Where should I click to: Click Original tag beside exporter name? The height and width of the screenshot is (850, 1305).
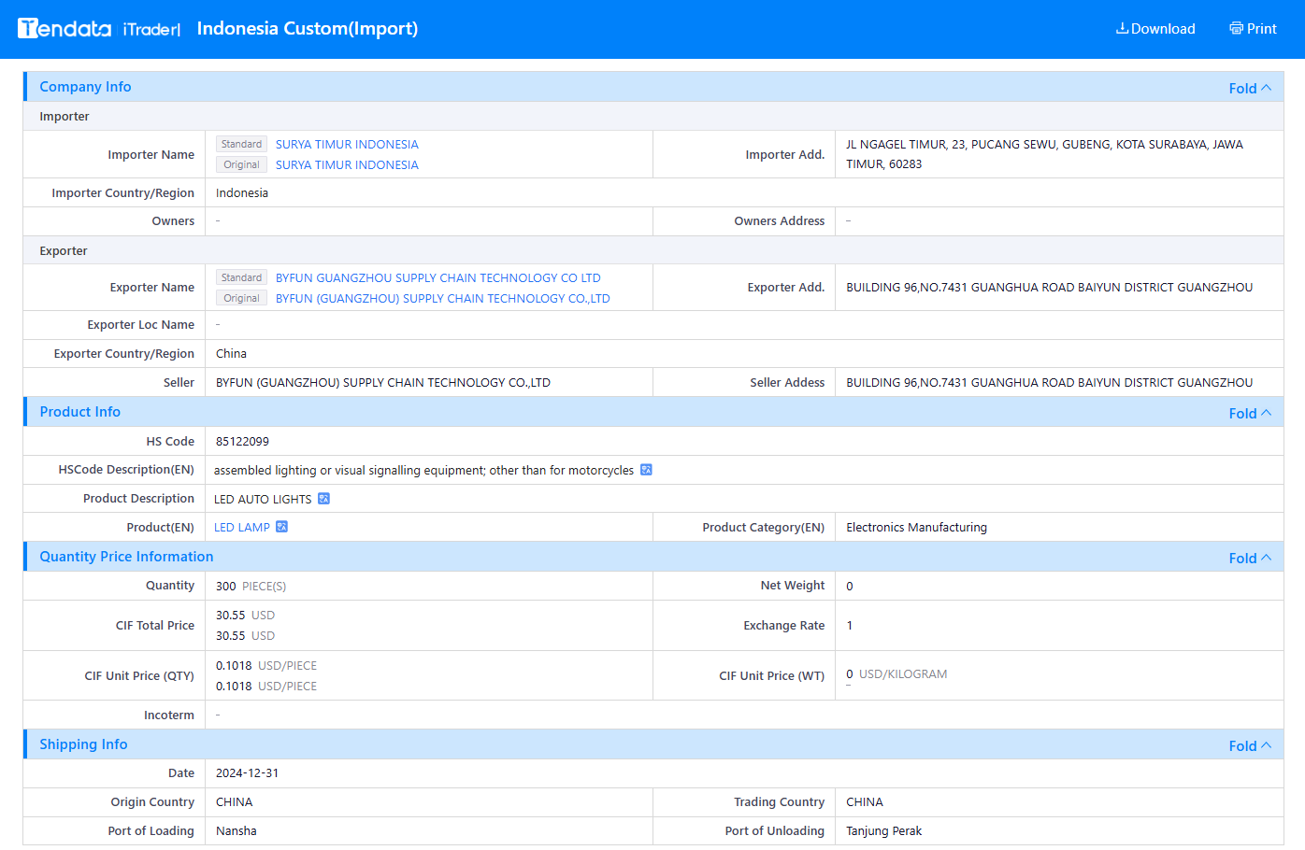coord(241,298)
